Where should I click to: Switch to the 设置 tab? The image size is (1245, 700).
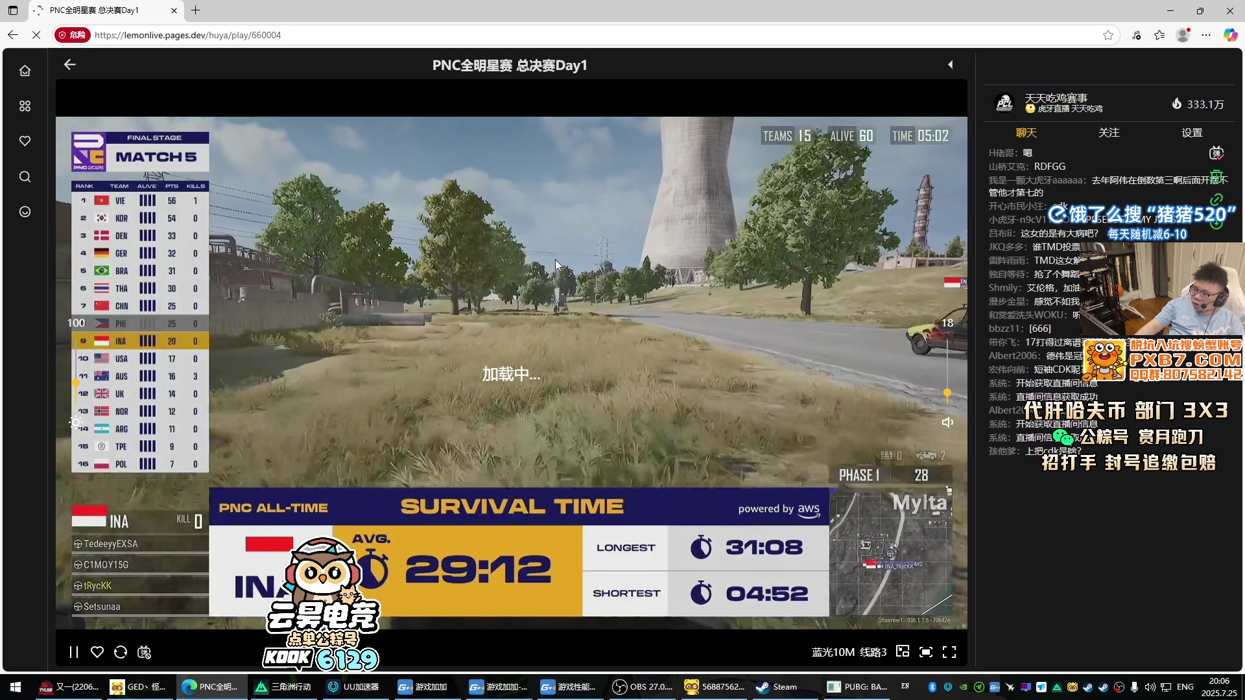[1192, 133]
